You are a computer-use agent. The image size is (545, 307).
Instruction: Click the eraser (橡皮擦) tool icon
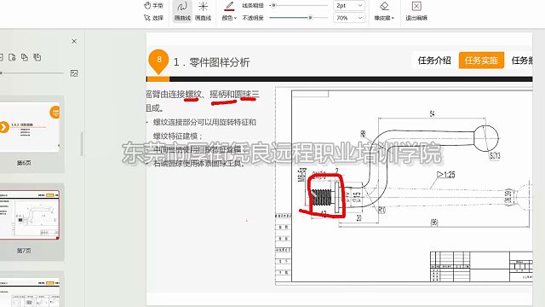coord(384,6)
